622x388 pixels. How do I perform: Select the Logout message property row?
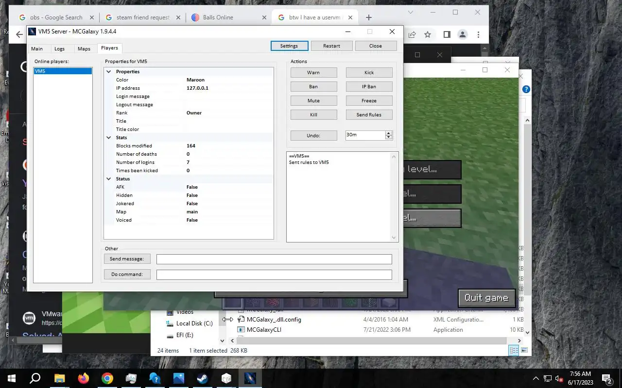(189, 104)
